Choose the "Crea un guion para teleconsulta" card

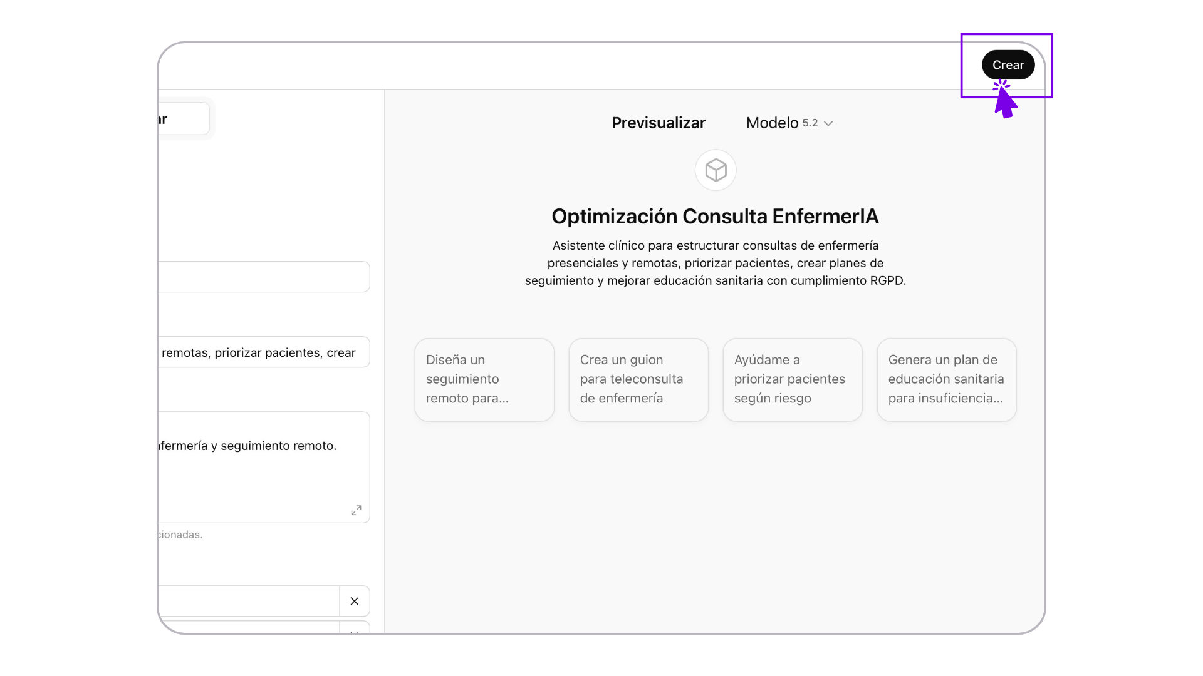638,379
